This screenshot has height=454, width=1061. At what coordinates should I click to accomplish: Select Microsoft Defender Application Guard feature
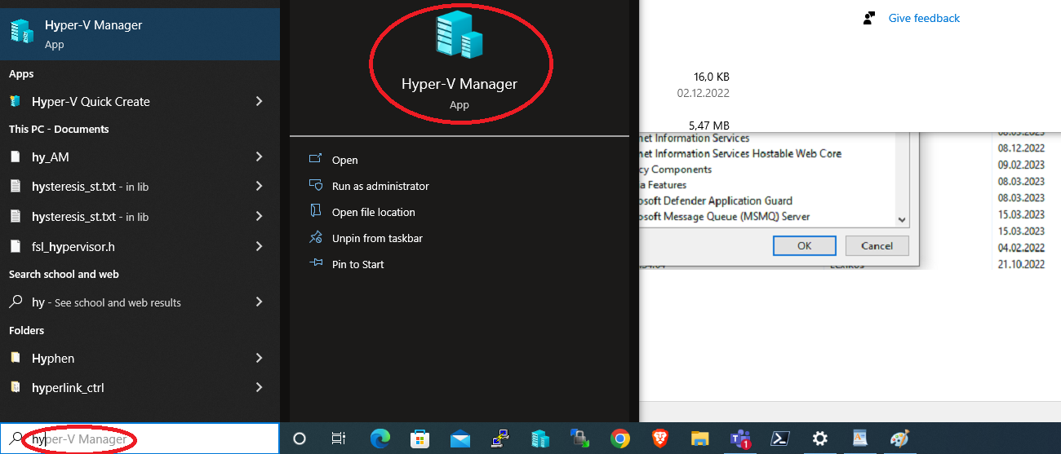716,201
